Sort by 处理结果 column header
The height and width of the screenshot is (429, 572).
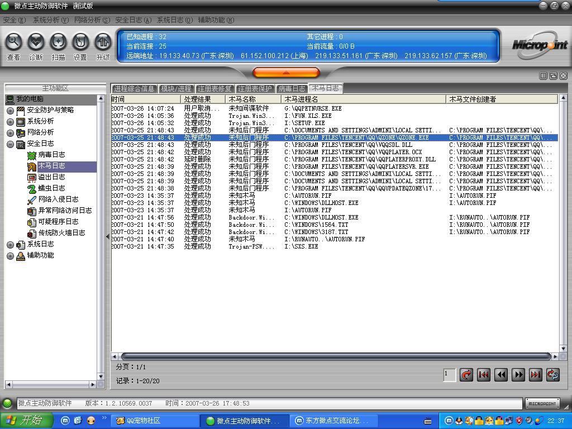click(203, 99)
